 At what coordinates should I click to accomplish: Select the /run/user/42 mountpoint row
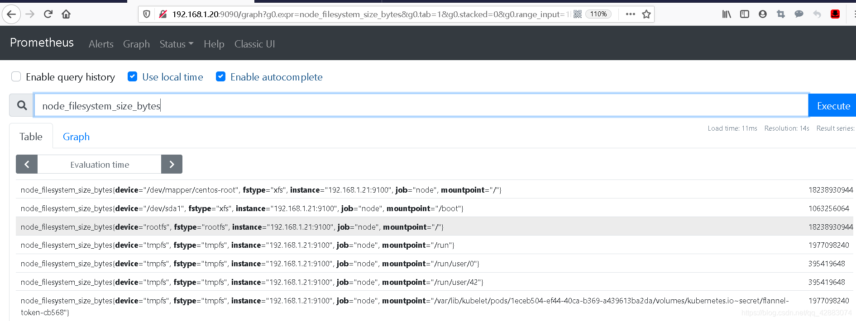(x=435, y=282)
